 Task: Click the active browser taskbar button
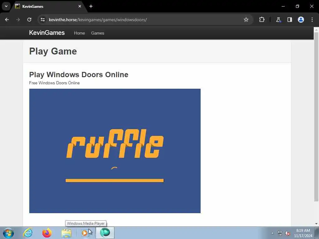105,233
